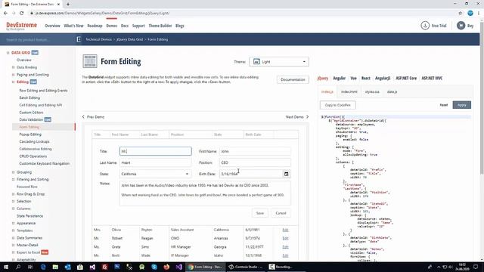Click the taskbar search icon

pos(18,267)
